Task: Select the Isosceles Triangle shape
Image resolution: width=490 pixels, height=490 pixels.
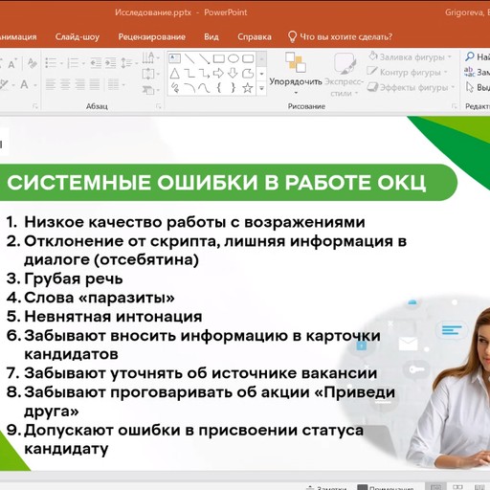Action: coord(174,74)
